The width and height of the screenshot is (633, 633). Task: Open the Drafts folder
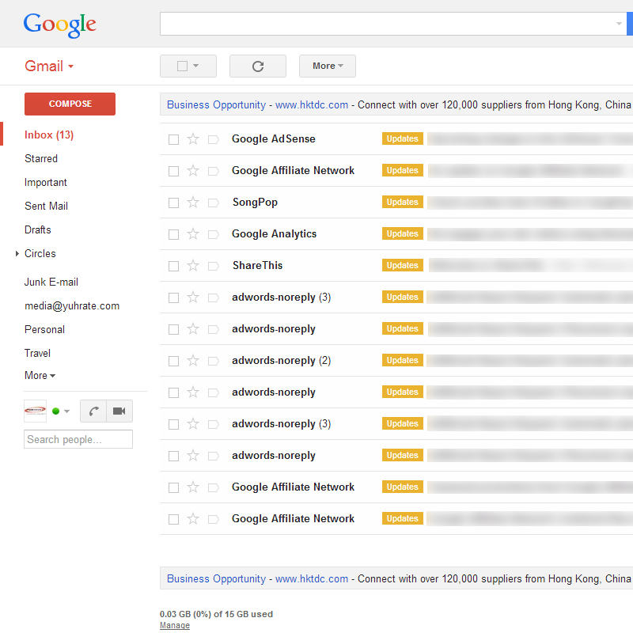38,230
